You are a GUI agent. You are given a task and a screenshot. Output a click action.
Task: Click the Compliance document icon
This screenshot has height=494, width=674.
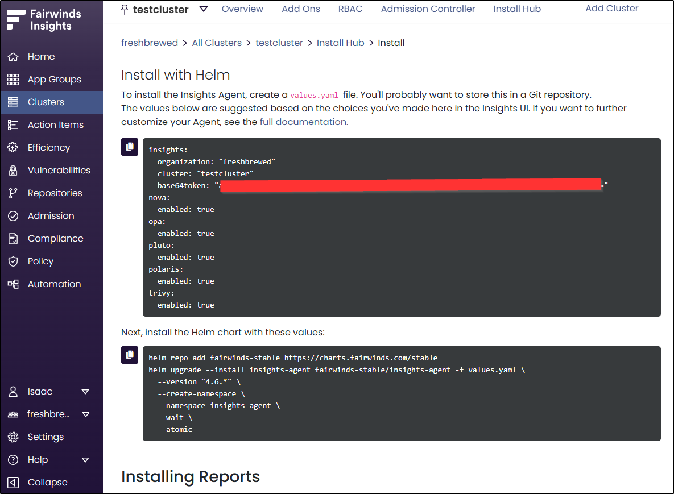[x=13, y=239]
